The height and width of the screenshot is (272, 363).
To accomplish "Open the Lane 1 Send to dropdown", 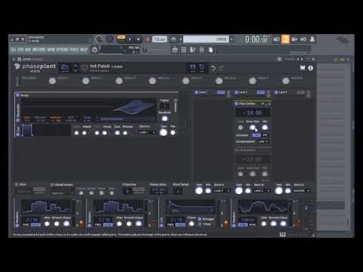I will [x=222, y=190].
